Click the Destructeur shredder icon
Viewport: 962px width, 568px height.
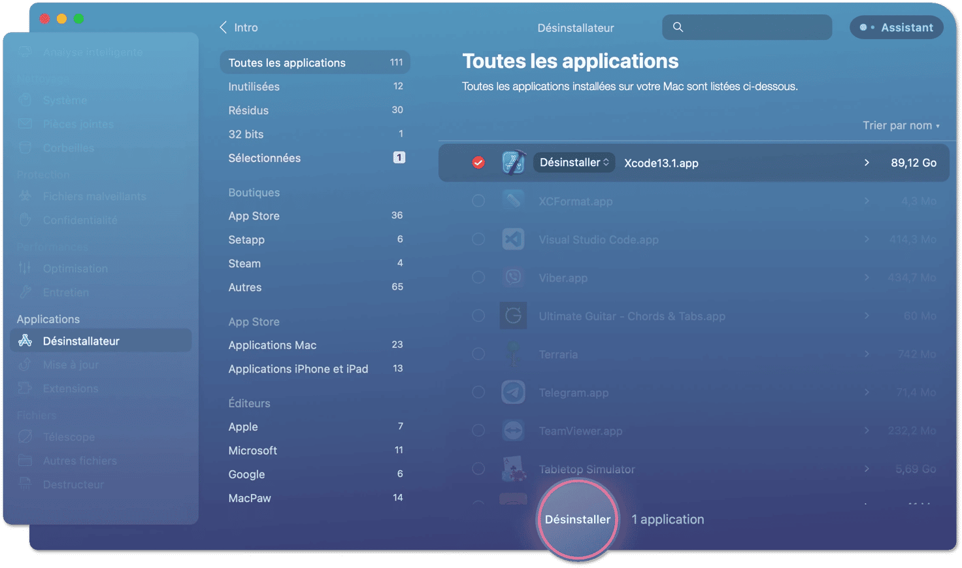(x=25, y=484)
